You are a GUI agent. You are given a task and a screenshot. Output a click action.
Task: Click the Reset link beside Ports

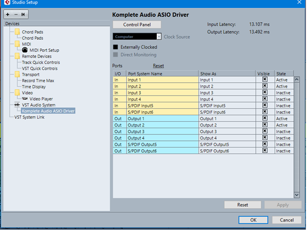(x=158, y=66)
